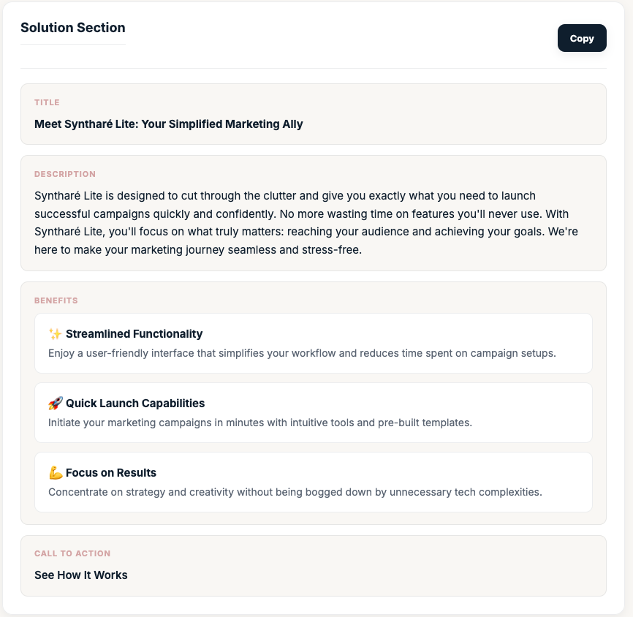This screenshot has height=617, width=633.
Task: Click the CALL TO ACTION label
Action: pos(72,553)
